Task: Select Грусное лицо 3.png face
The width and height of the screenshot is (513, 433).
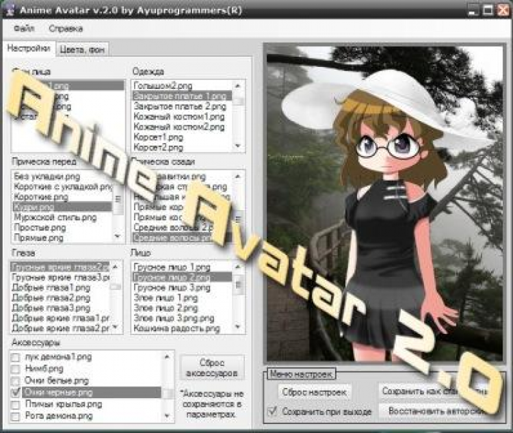Action: [181, 288]
